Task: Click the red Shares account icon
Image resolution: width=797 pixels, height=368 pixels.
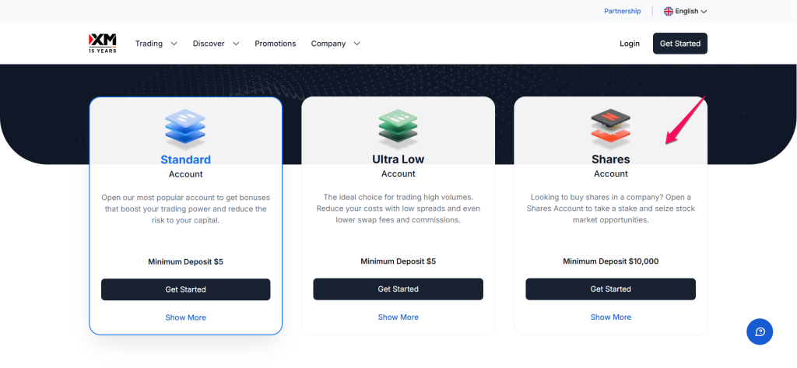Action: [610, 129]
